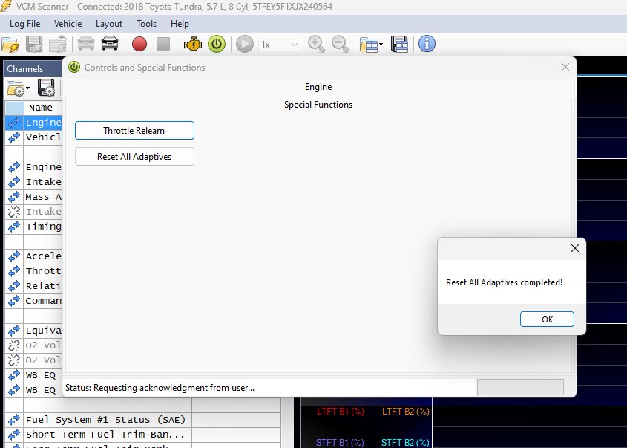
Task: Stop logging with the grey square button
Action: pos(163,44)
